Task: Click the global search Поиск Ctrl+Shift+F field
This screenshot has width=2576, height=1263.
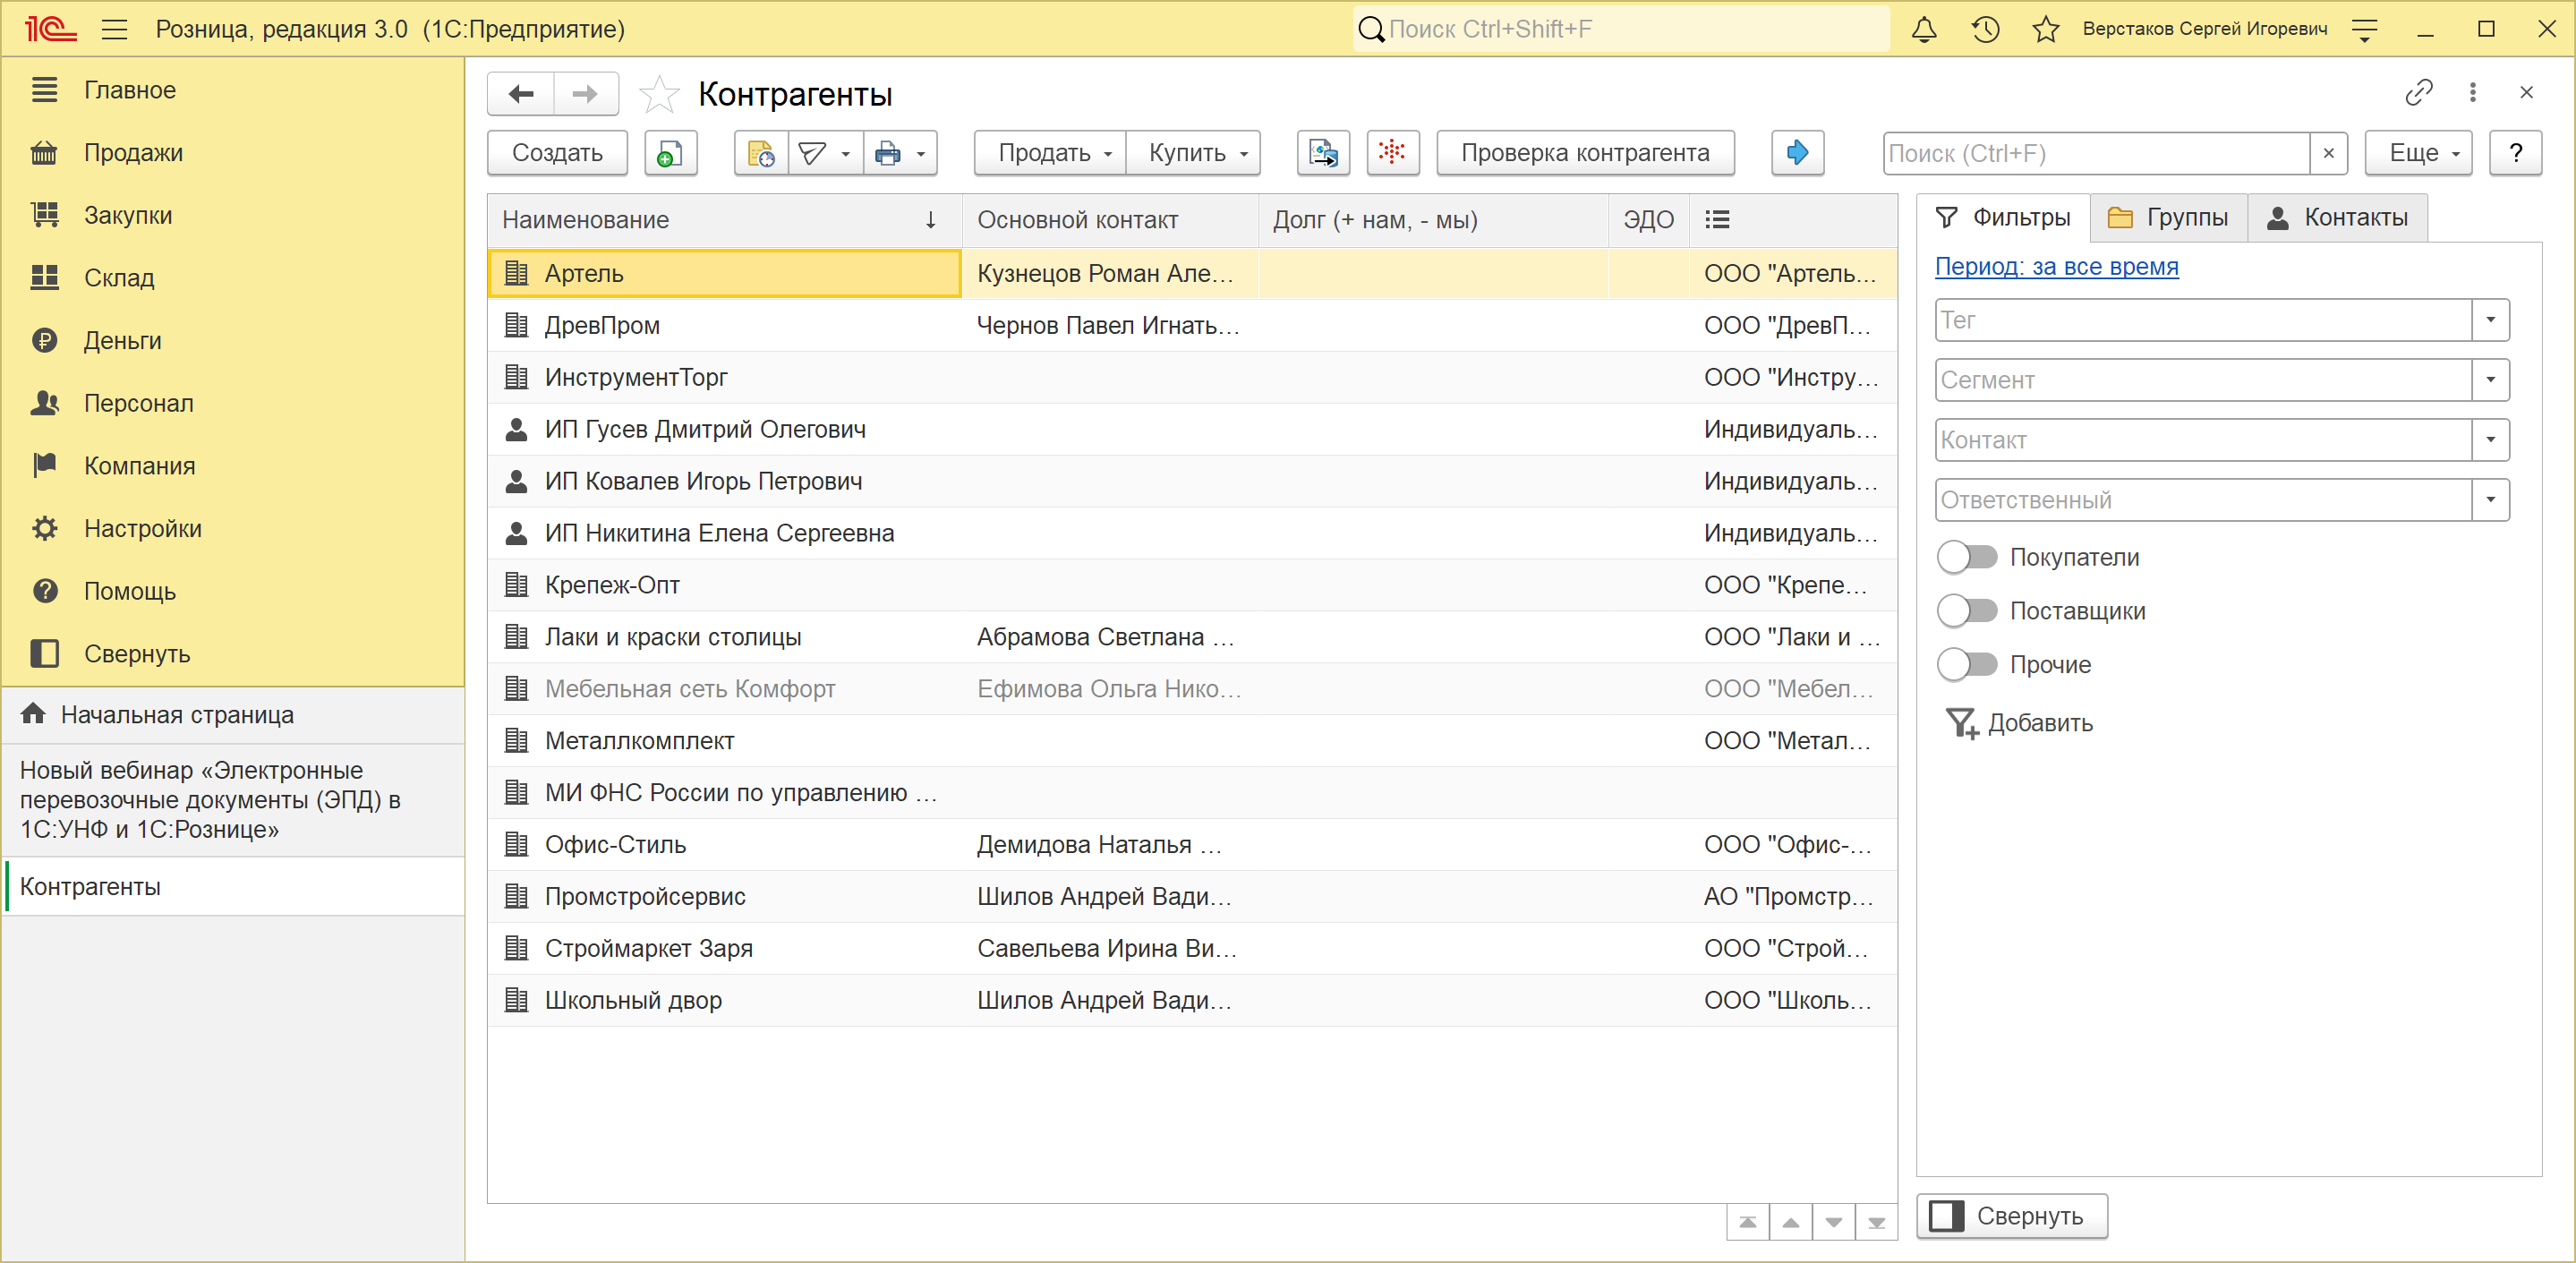Action: (x=1621, y=29)
